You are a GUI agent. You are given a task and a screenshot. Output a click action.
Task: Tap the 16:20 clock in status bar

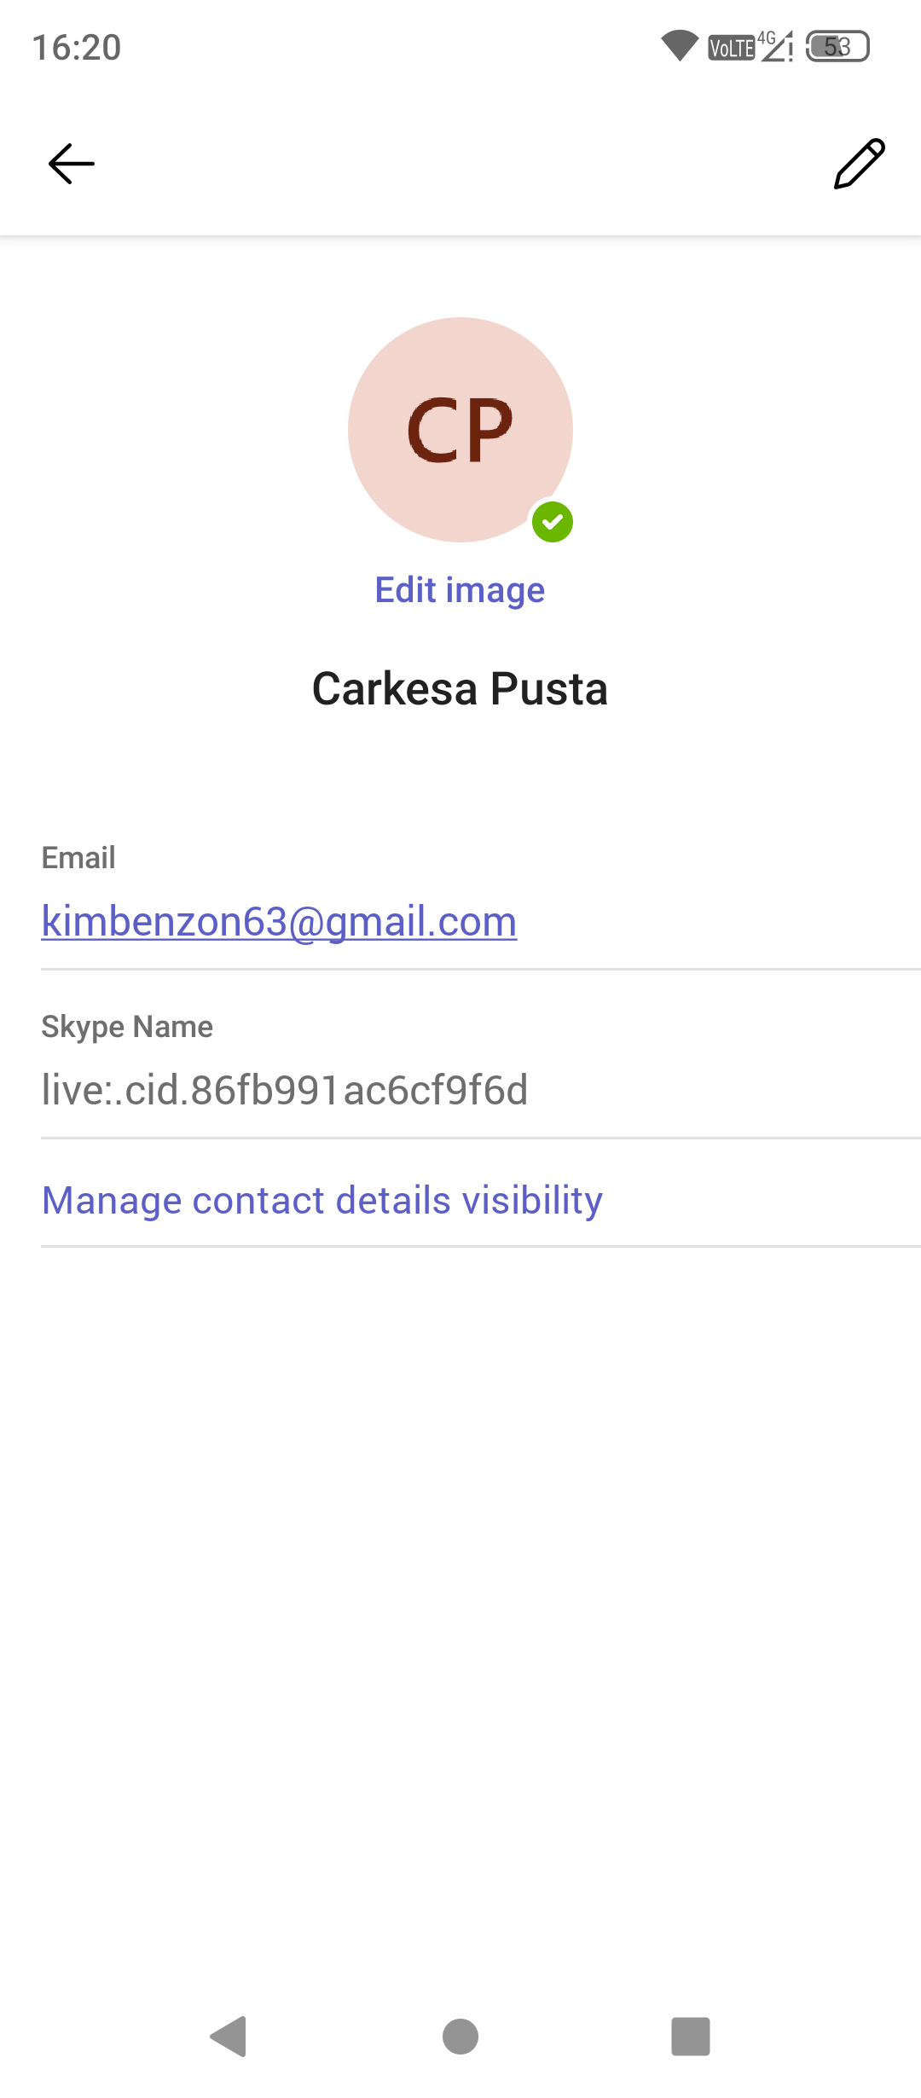pyautogui.click(x=77, y=48)
